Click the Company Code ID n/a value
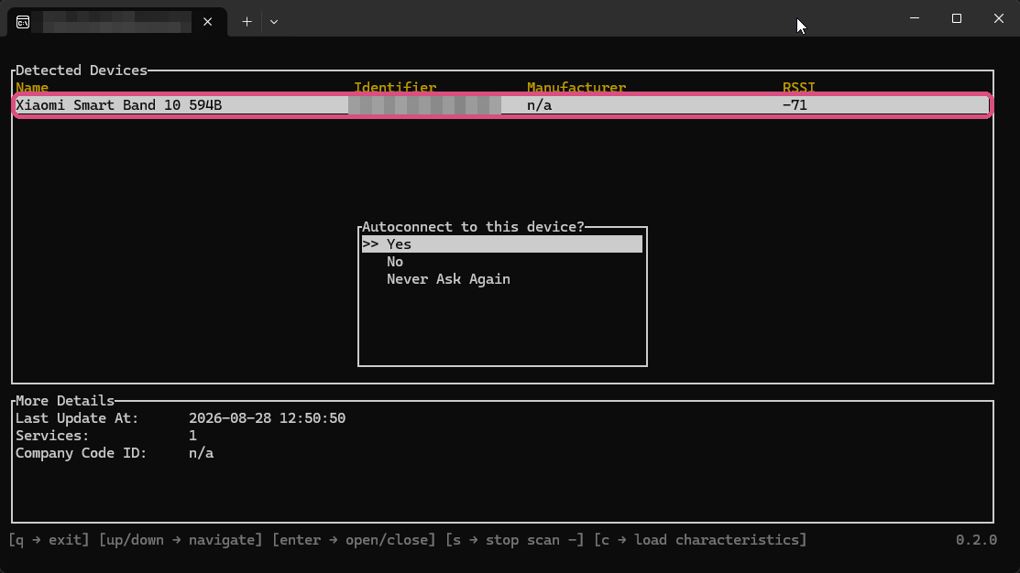The image size is (1020, 573). click(201, 453)
